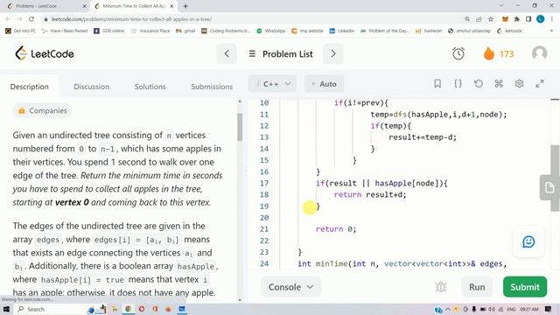Expand the Companies section

pos(43,111)
